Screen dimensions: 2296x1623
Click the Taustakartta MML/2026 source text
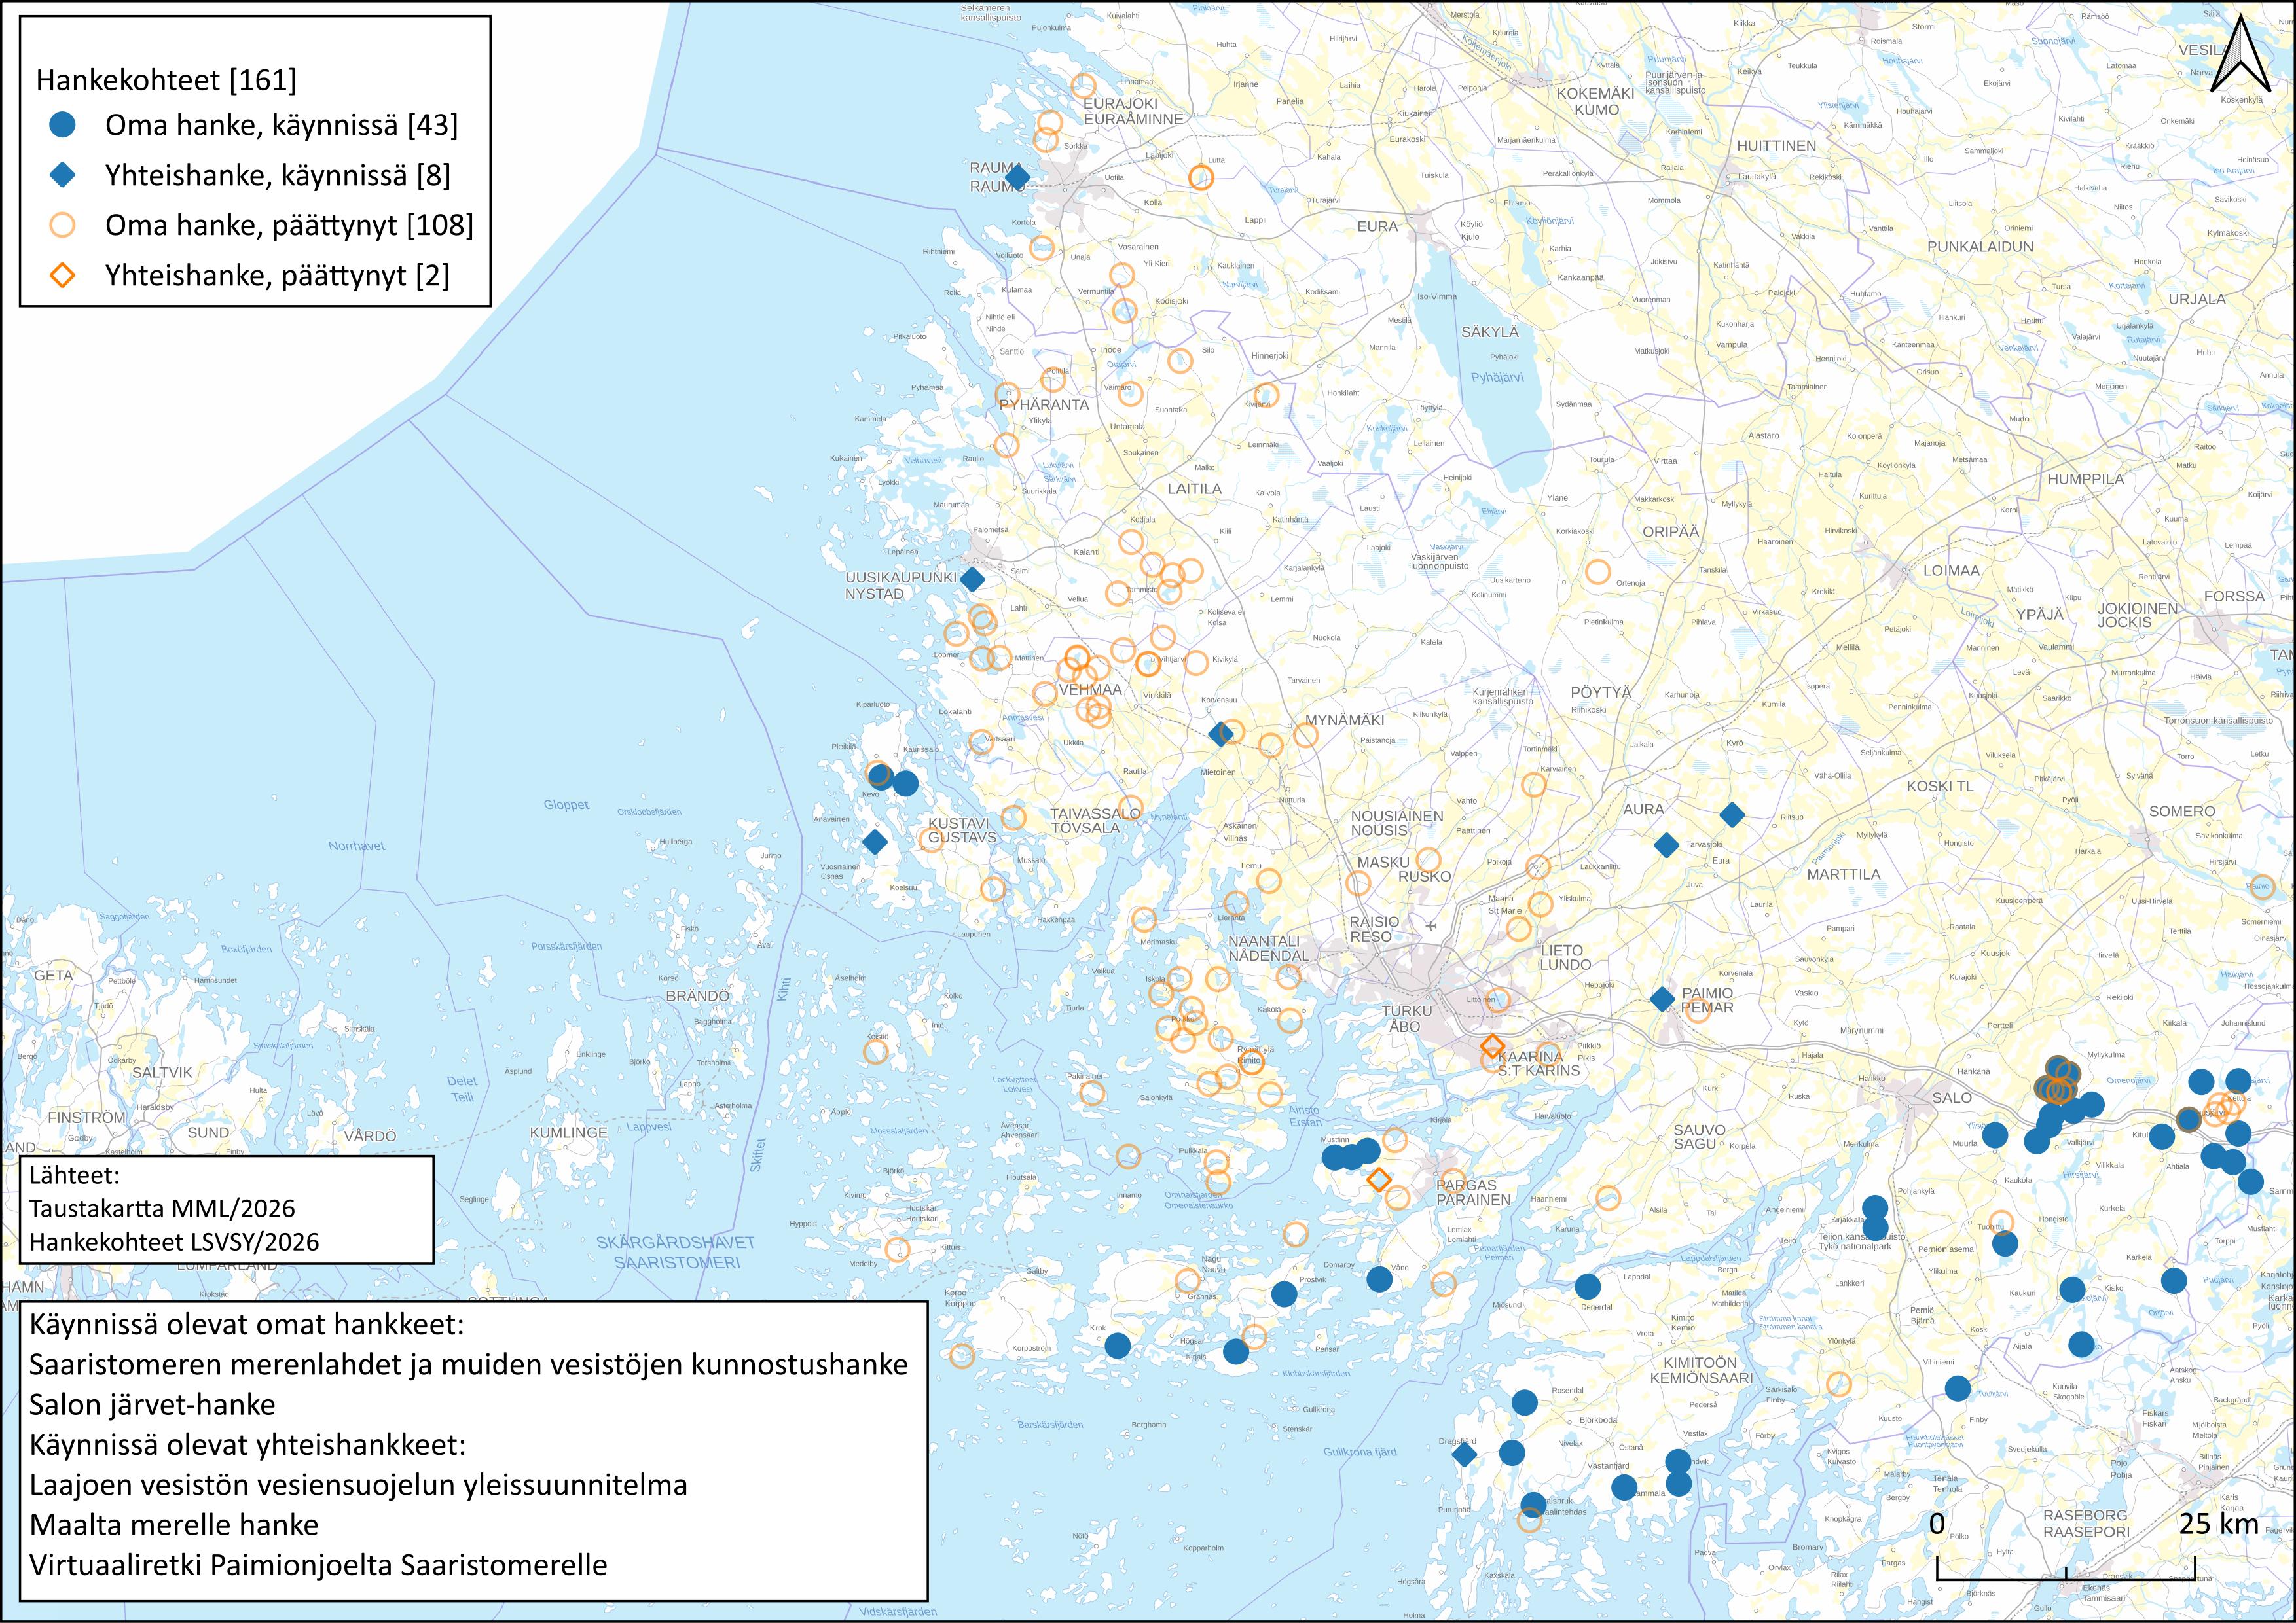coord(162,1208)
